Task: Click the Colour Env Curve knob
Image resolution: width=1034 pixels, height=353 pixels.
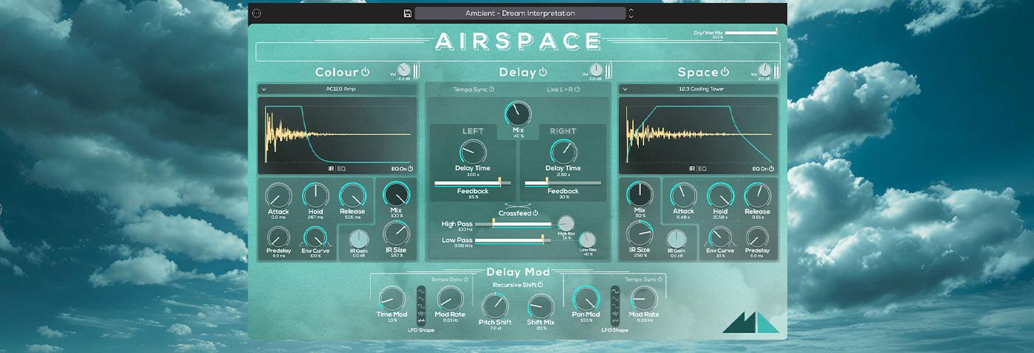Action: [315, 237]
